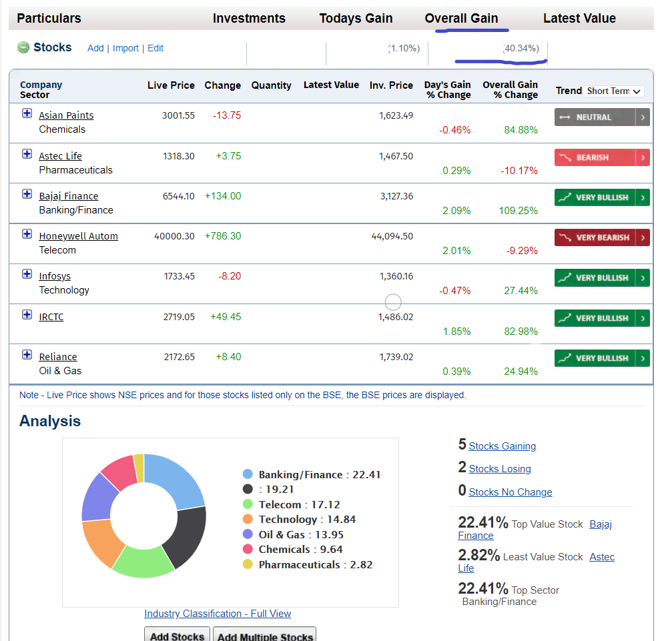The height and width of the screenshot is (641, 658).
Task: Click the Inv. Price column header
Action: point(391,85)
